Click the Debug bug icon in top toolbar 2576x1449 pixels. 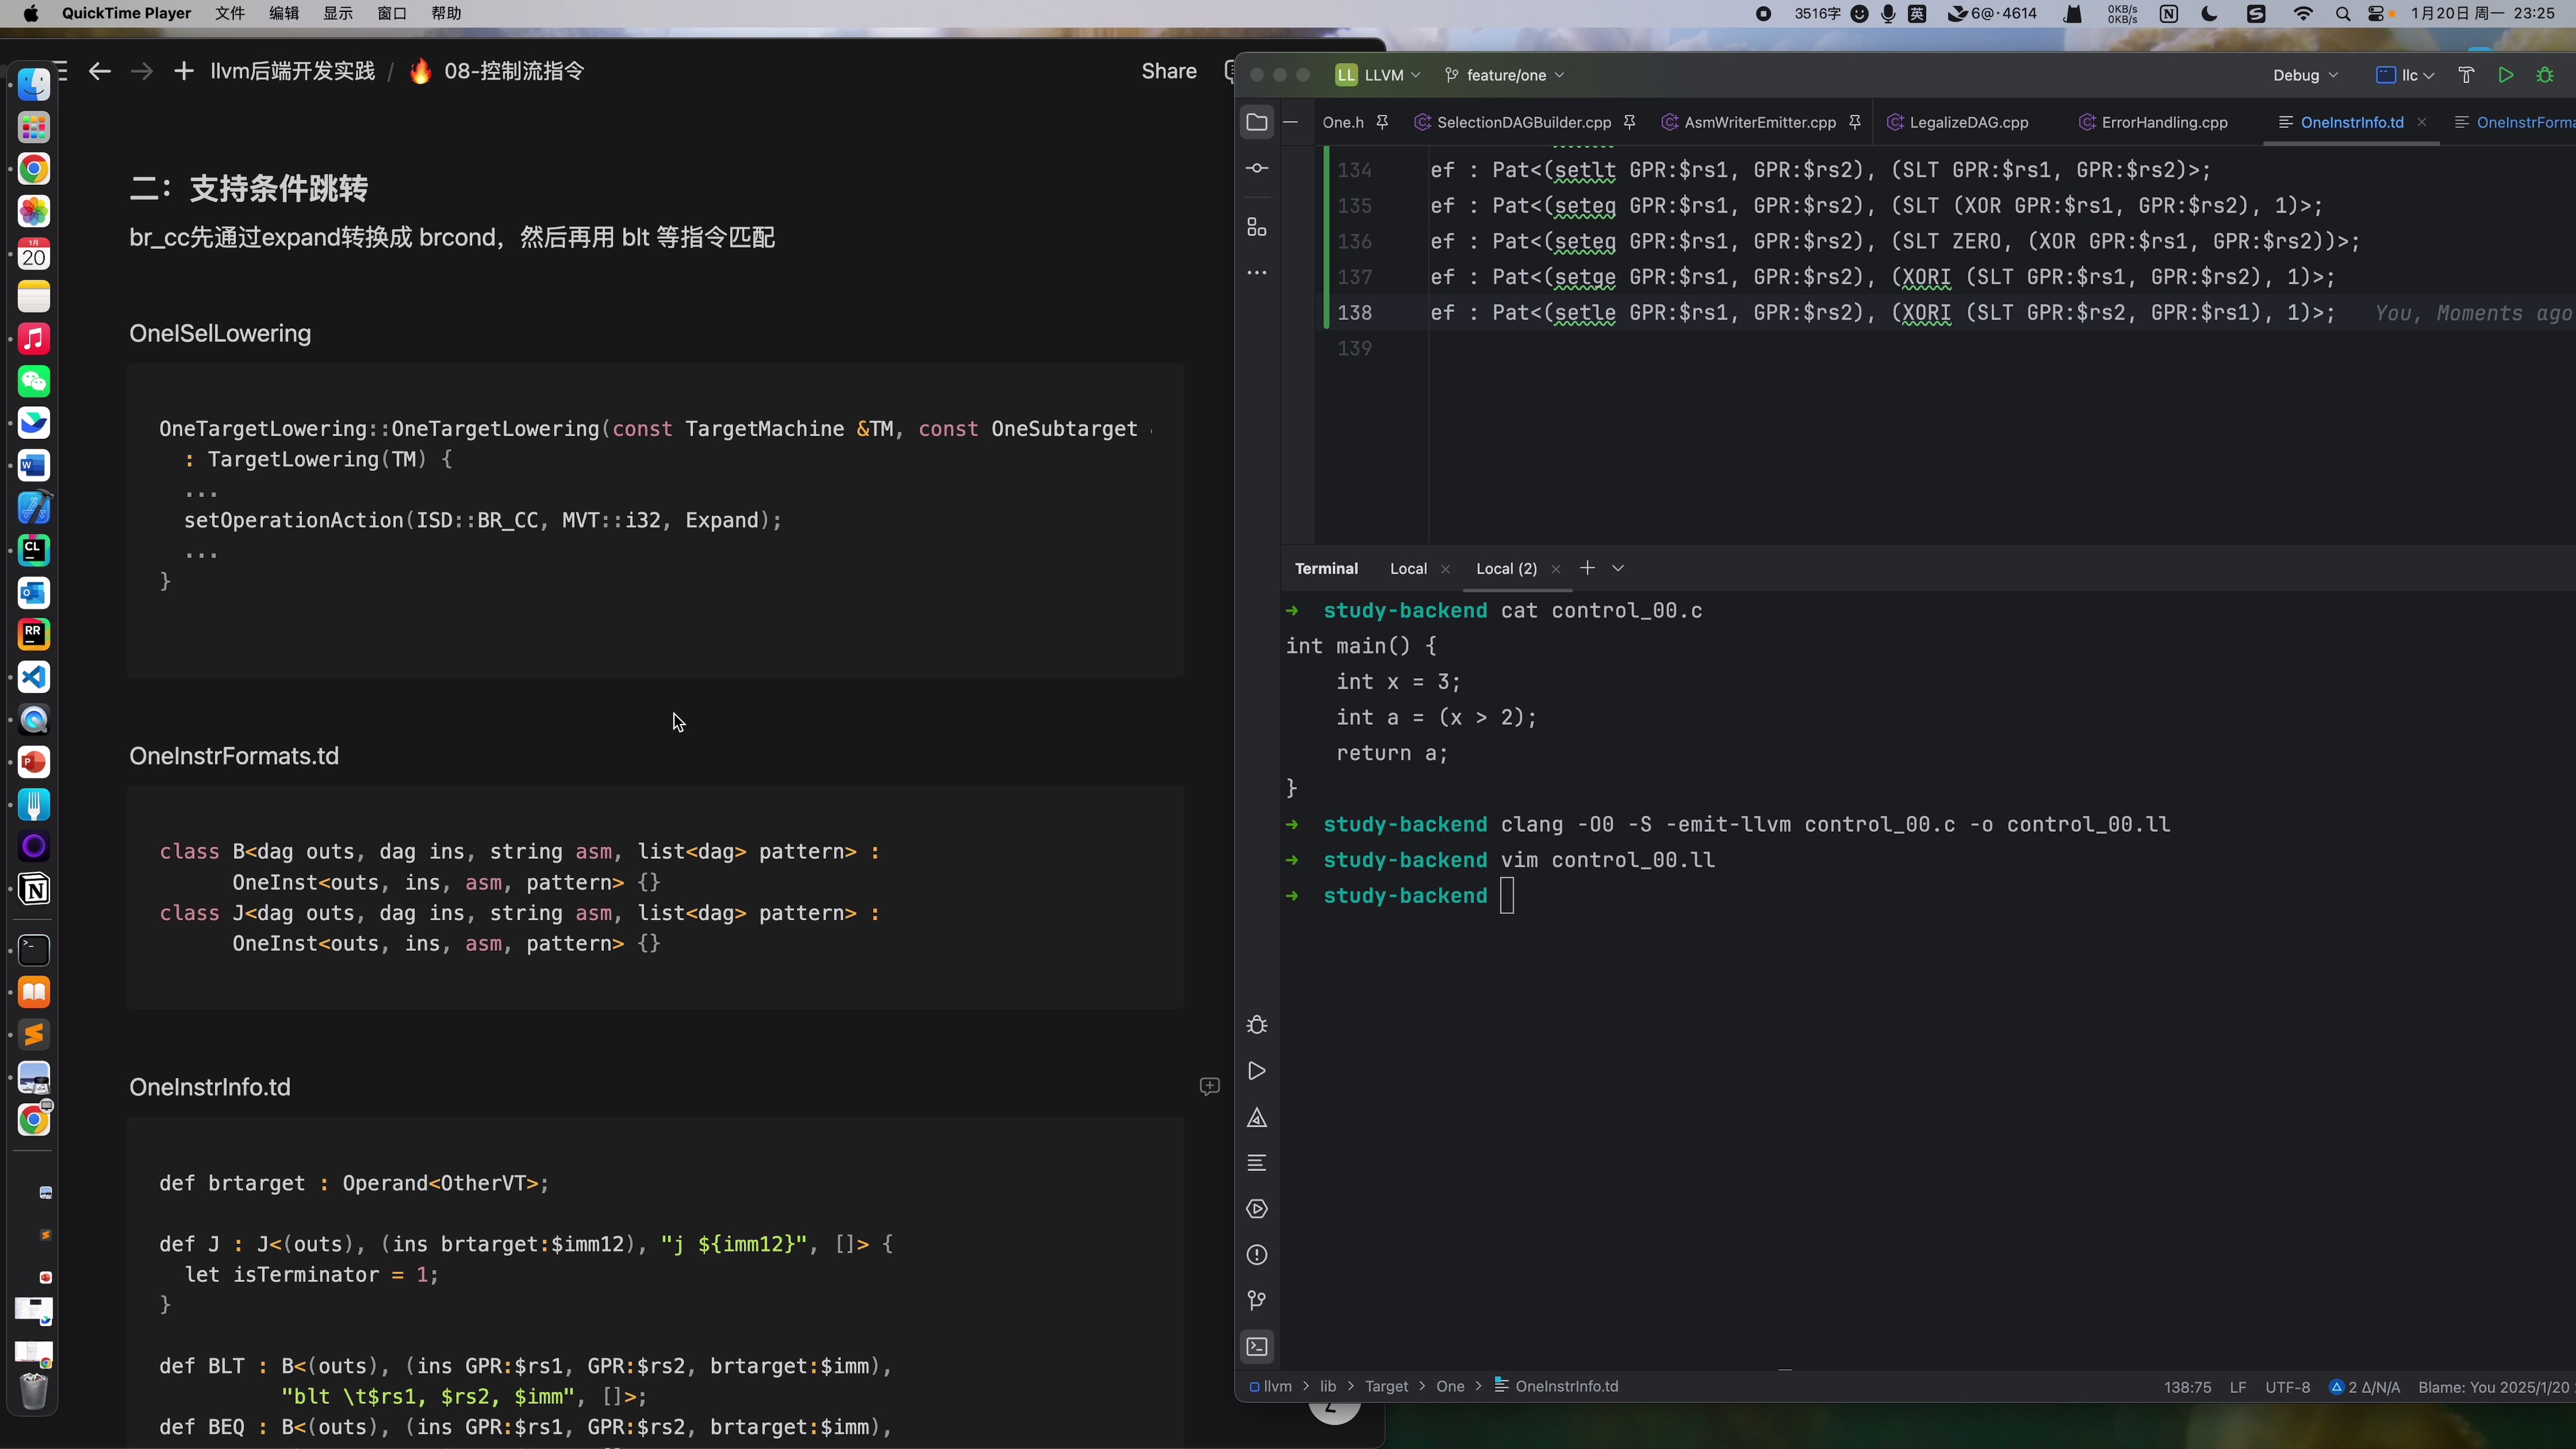coord(2545,75)
